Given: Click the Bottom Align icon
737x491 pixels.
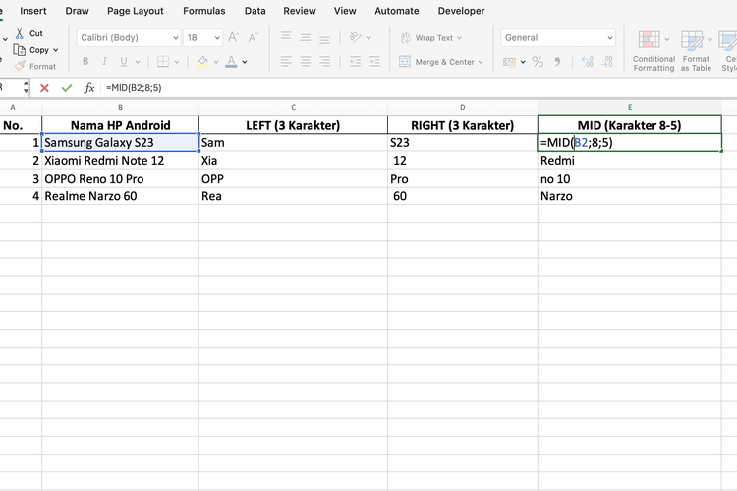Looking at the screenshot, I should click(x=325, y=39).
